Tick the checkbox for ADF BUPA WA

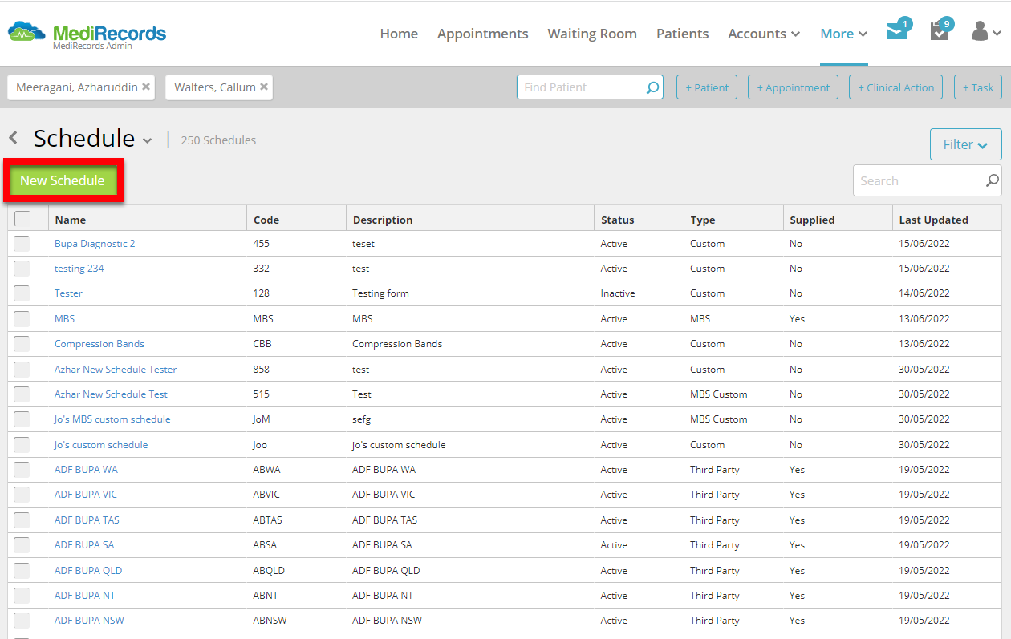click(22, 470)
